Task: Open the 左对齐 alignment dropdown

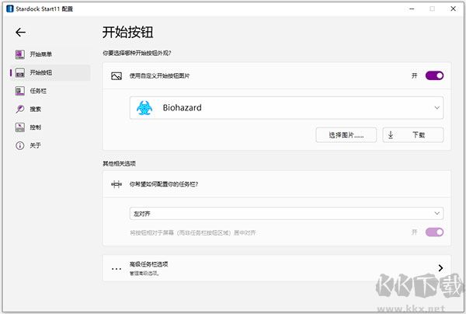Action: tap(287, 213)
